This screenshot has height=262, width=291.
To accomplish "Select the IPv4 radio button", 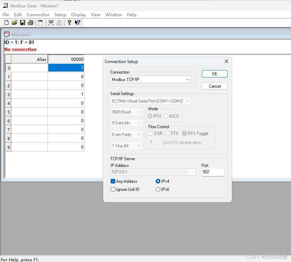I will click(x=158, y=181).
